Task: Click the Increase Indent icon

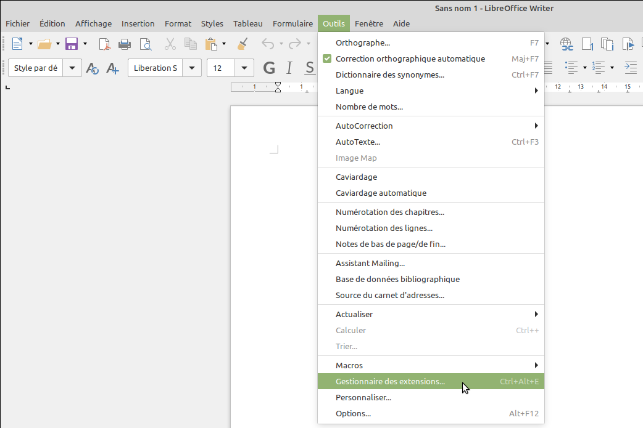Action: click(x=630, y=67)
